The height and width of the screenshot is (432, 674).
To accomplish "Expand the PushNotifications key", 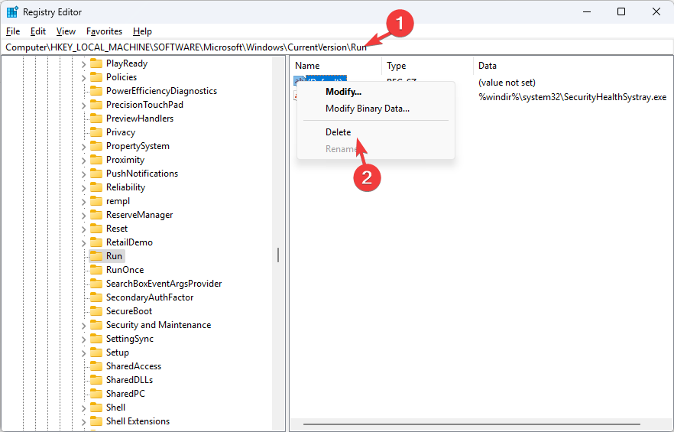I will tap(83, 174).
